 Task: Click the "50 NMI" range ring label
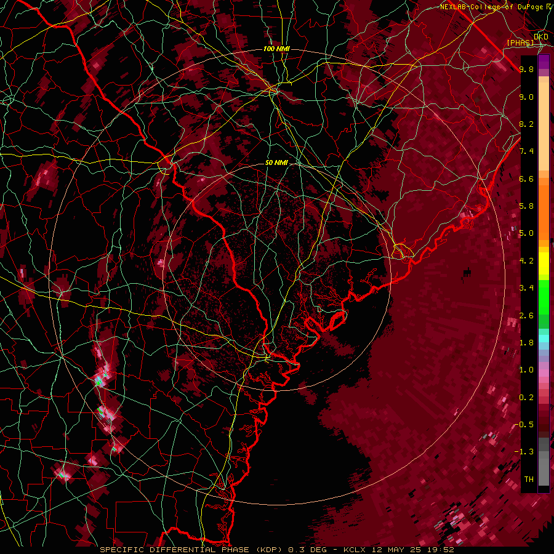pyautogui.click(x=276, y=163)
